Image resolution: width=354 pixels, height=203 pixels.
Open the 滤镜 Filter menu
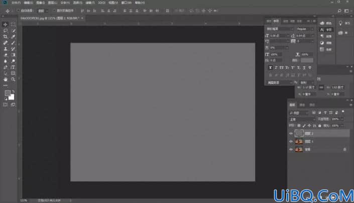point(90,3)
